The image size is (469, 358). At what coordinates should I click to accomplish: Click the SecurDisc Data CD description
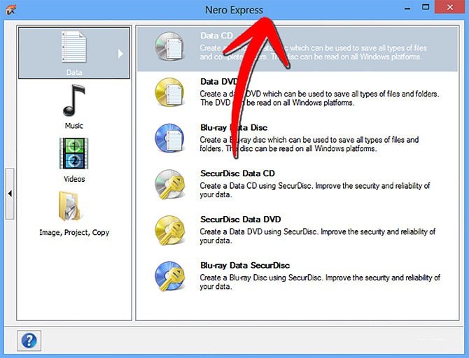tap(315, 190)
